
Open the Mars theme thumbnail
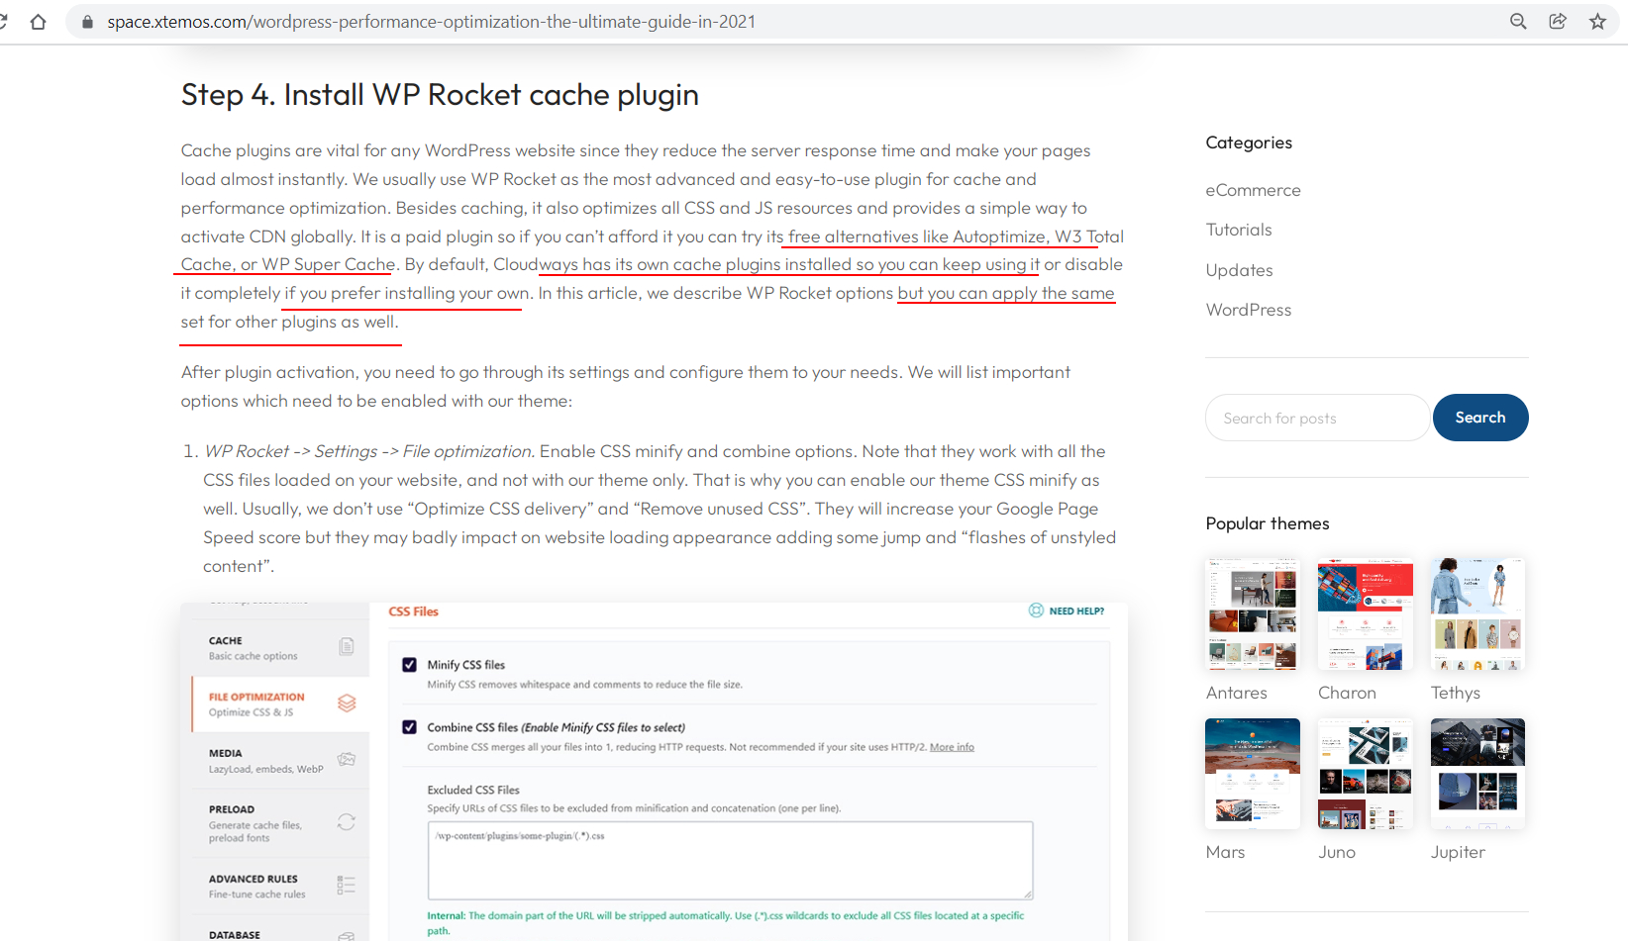1253,774
